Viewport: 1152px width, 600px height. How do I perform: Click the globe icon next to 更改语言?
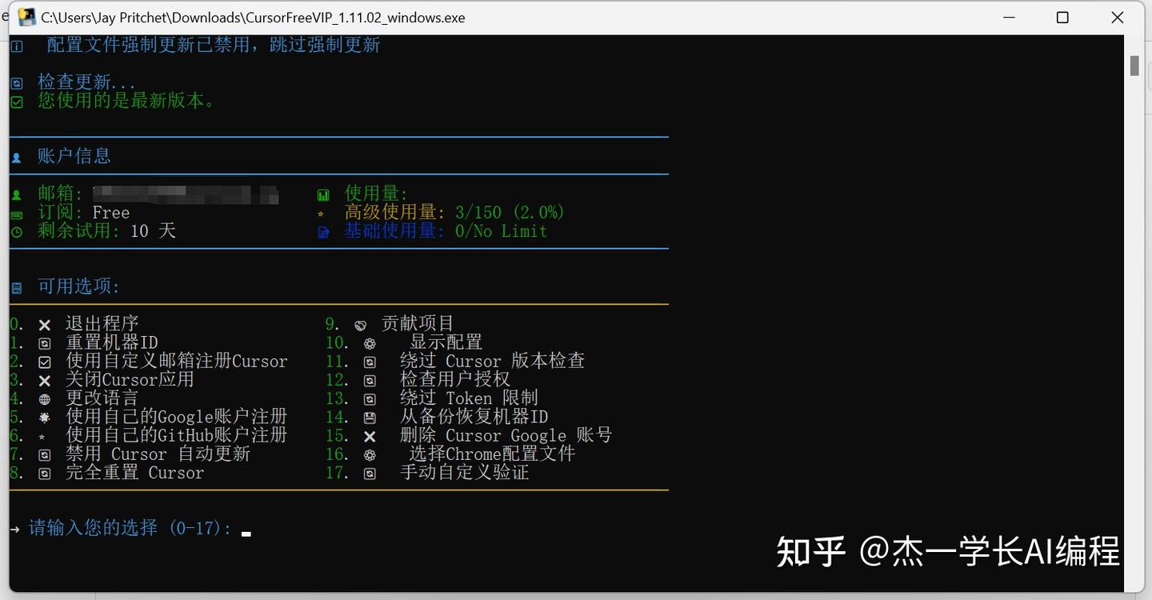(x=44, y=398)
